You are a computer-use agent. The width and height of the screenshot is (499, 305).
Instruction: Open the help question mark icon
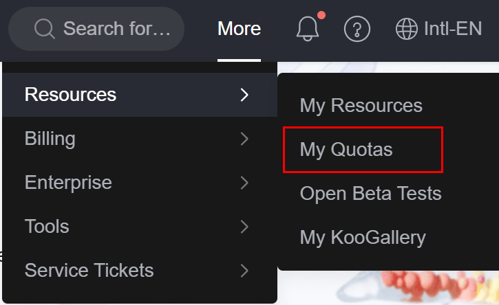point(357,29)
